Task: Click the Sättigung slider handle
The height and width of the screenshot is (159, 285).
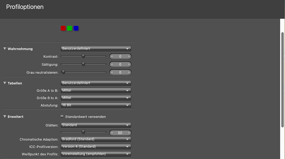Action: tap(83, 64)
